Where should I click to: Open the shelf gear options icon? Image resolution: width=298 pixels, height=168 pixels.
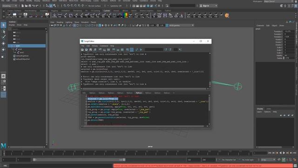pos(4,16)
